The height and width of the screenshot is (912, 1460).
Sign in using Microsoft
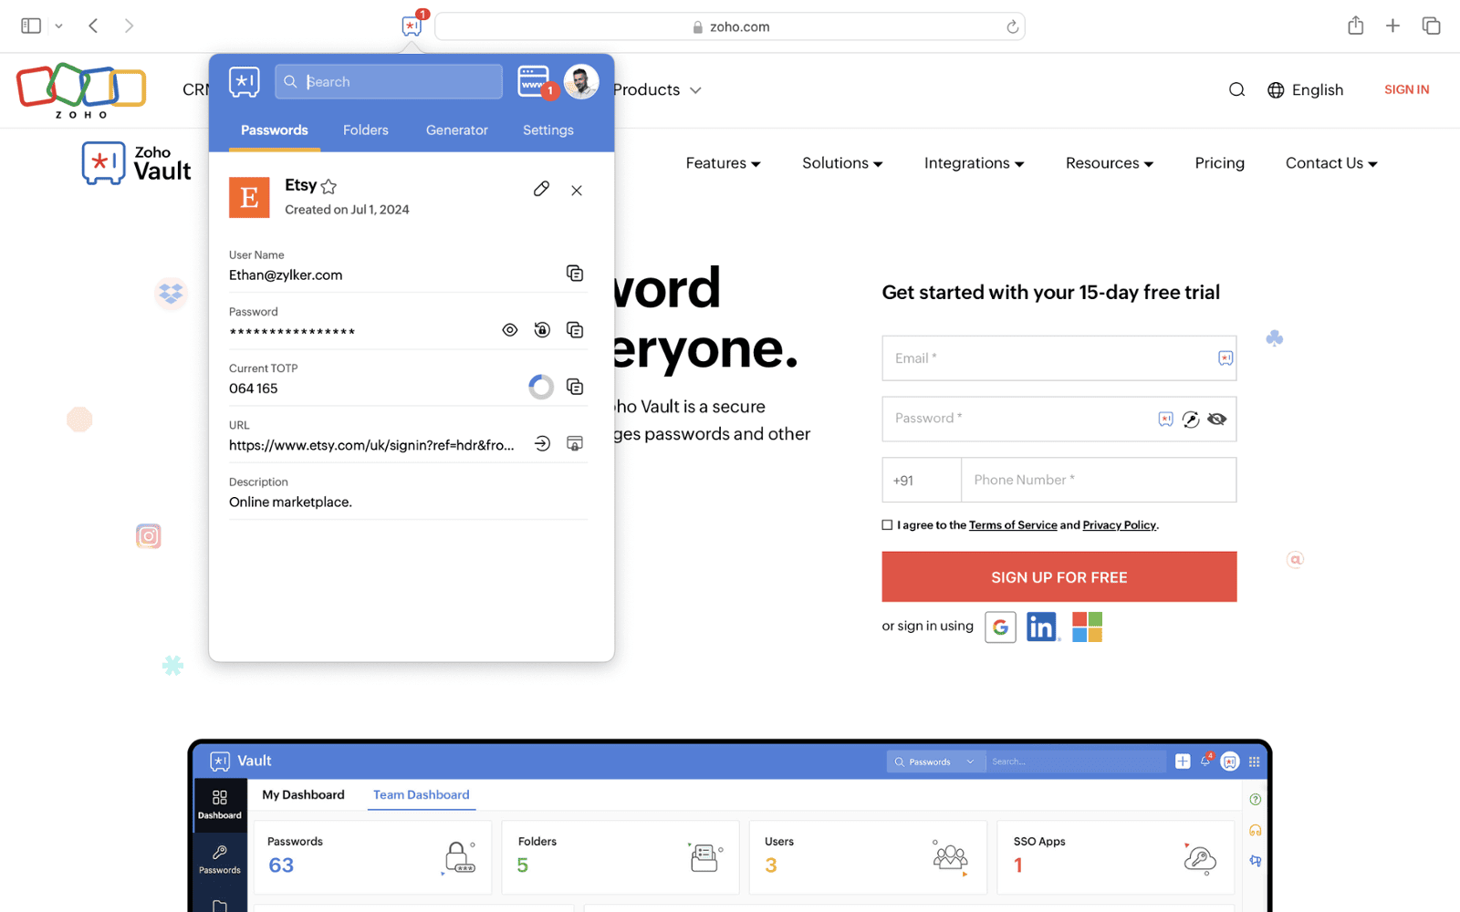click(x=1087, y=627)
